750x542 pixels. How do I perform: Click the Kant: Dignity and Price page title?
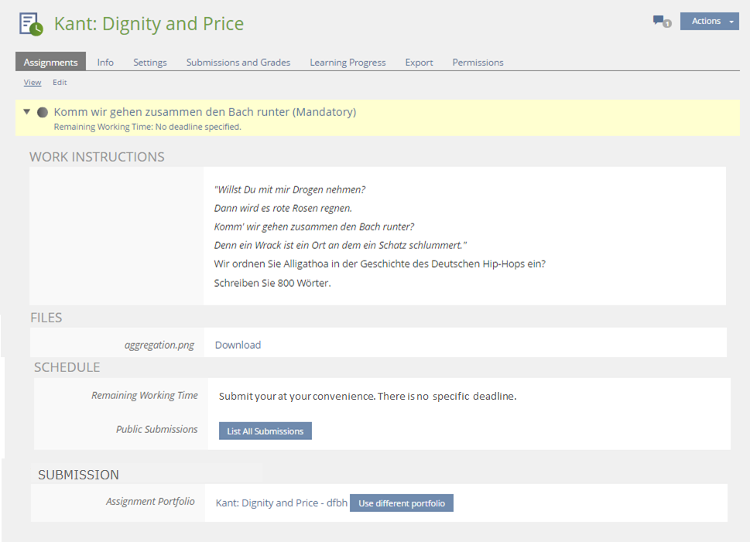click(149, 24)
